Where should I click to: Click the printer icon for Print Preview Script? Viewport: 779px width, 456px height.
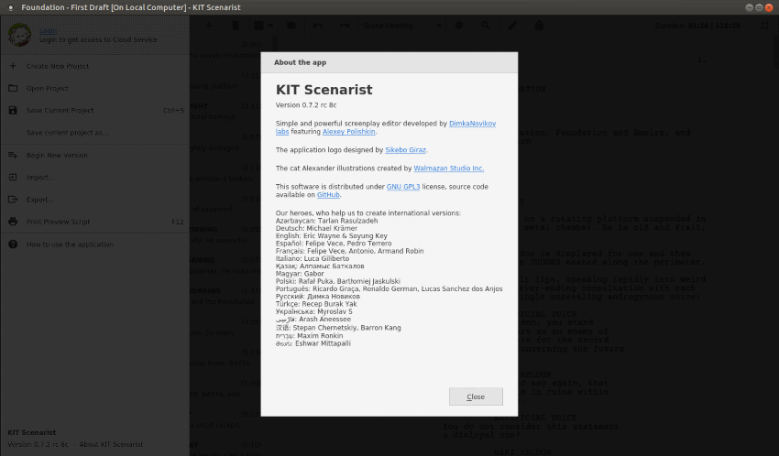point(13,222)
